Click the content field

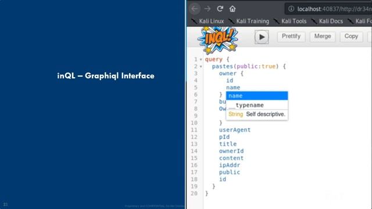(x=231, y=158)
